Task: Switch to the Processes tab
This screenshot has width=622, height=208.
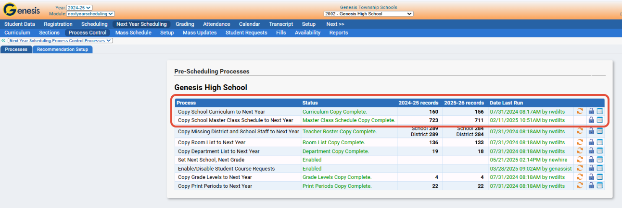Action: tap(16, 49)
